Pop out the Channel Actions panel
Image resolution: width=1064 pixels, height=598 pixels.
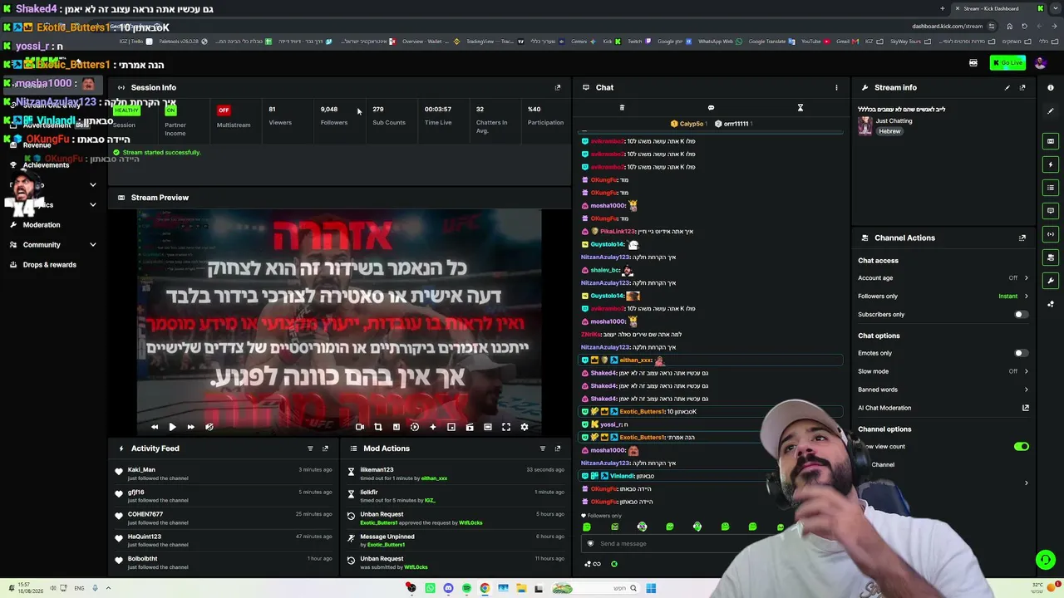(1022, 238)
